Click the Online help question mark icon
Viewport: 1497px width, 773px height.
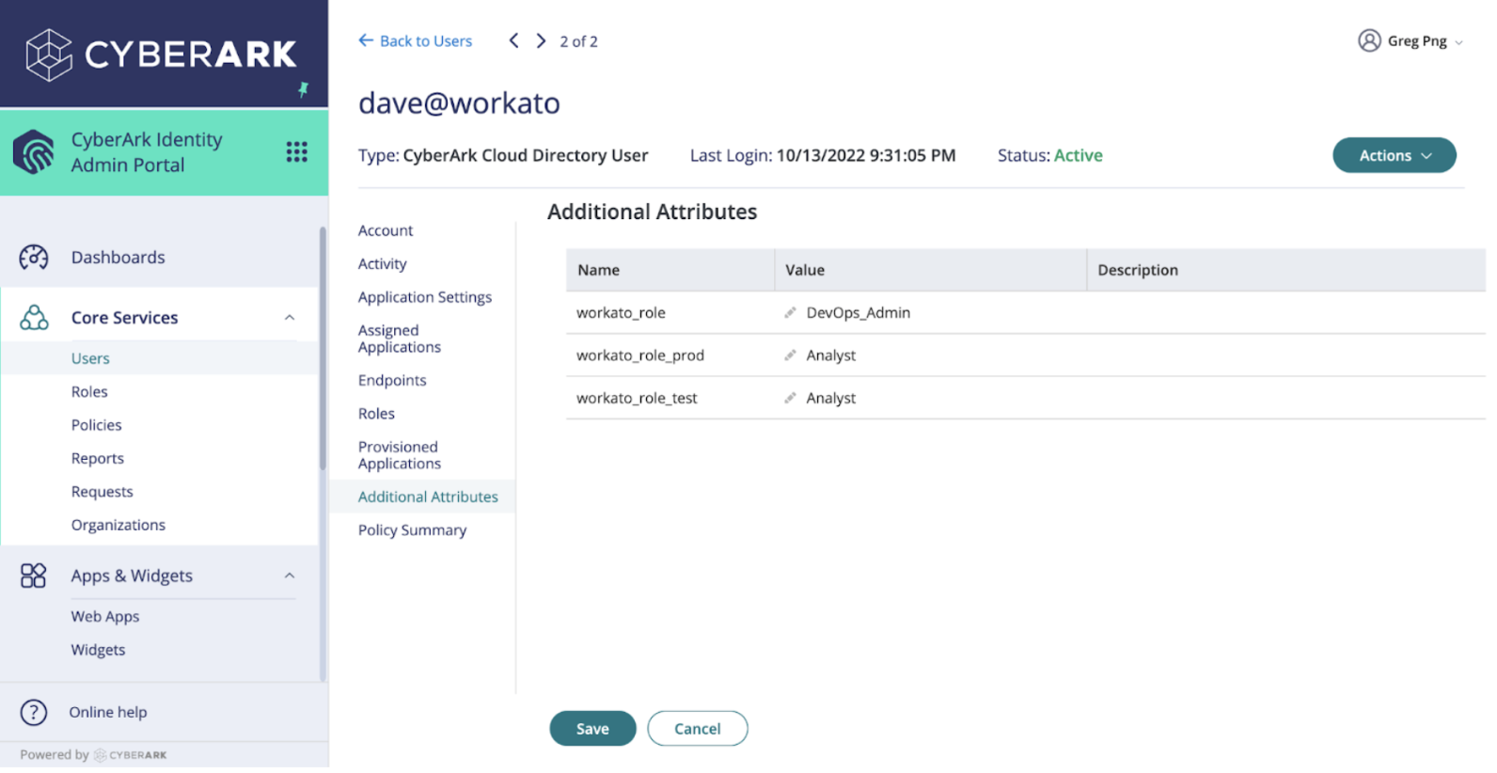(34, 713)
